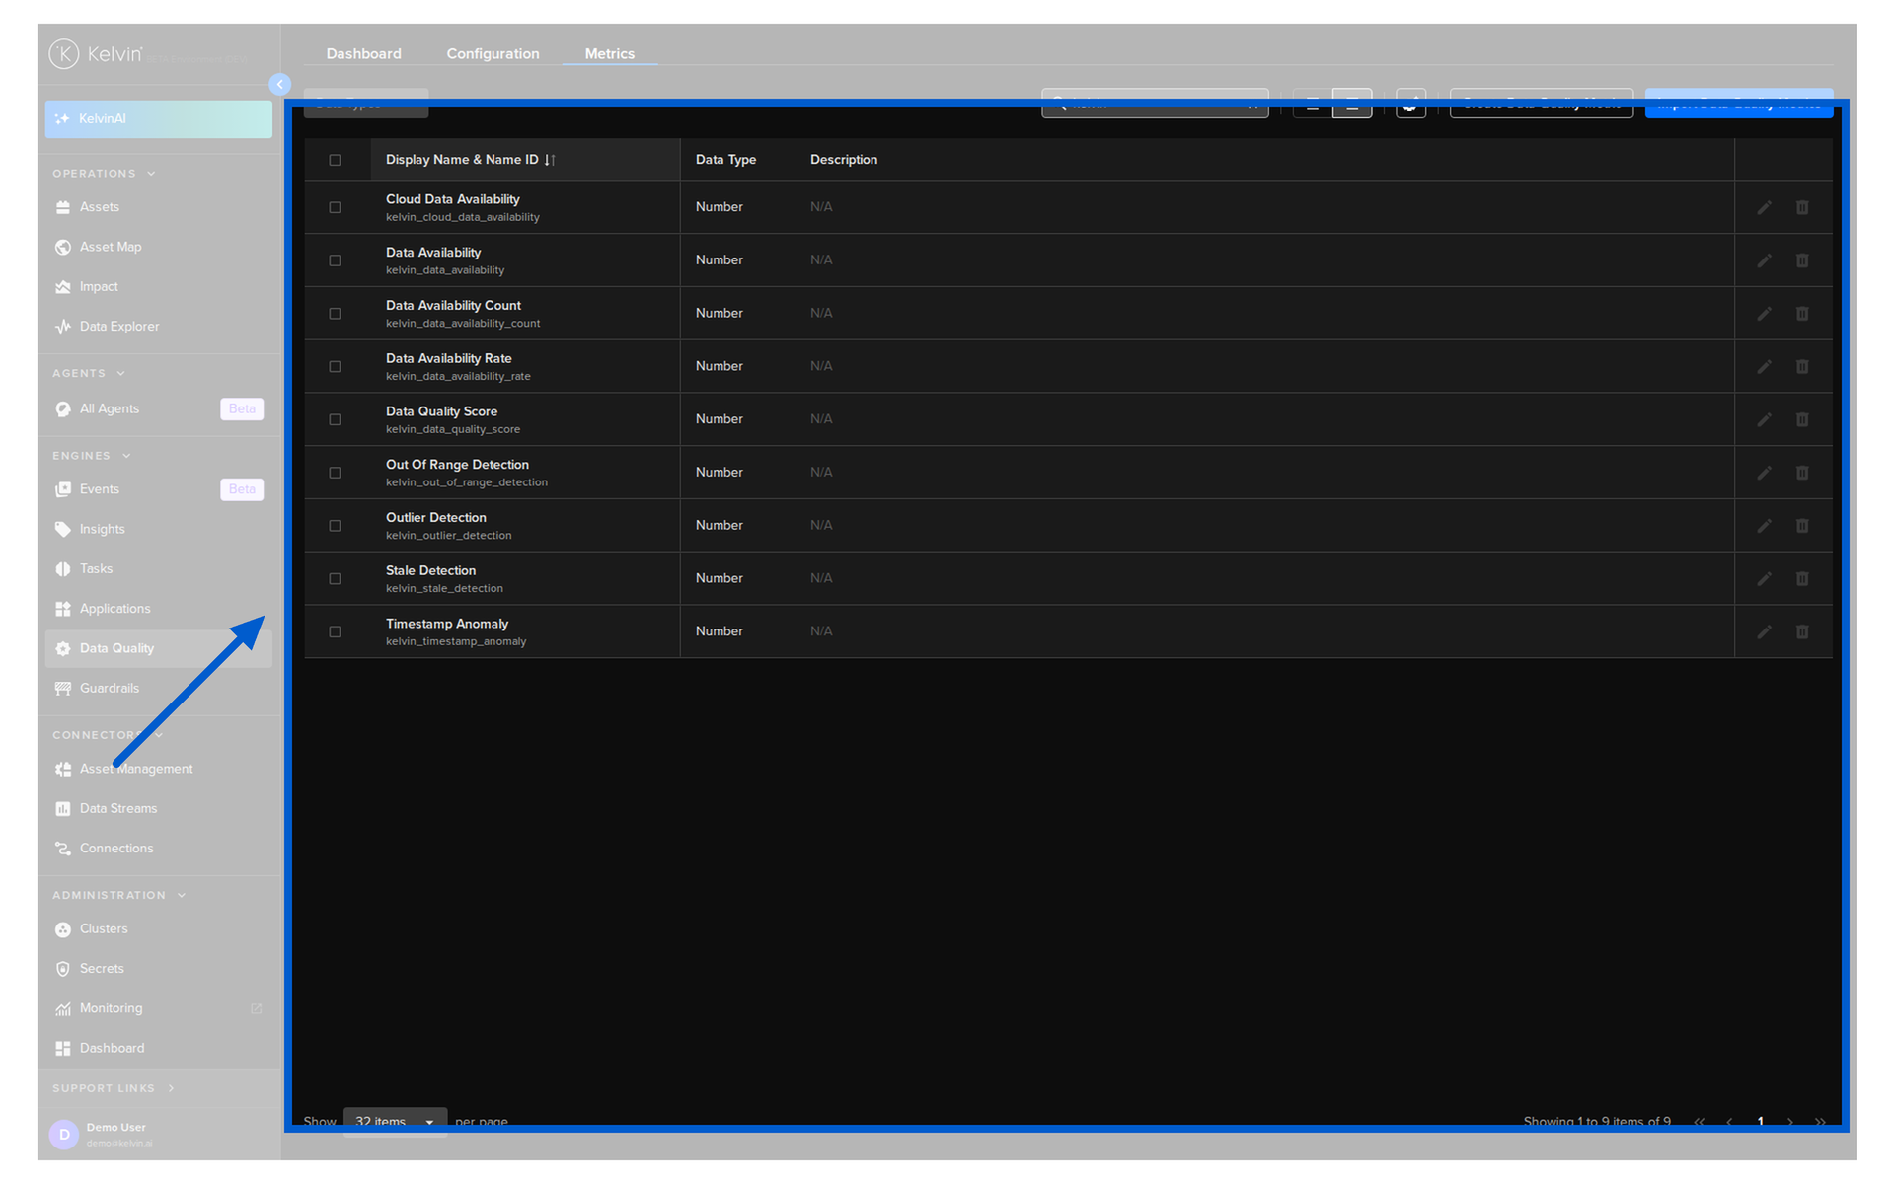Tick the Data Availability Rate checkbox
1895x1184 pixels.
click(335, 366)
